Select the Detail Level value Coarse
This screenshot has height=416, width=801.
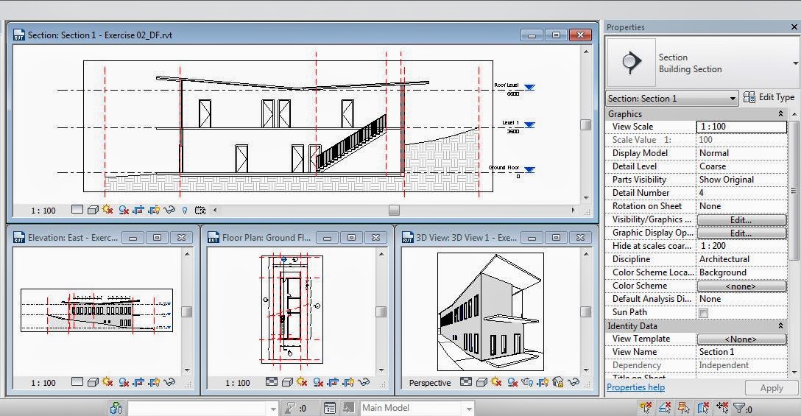[x=741, y=166]
